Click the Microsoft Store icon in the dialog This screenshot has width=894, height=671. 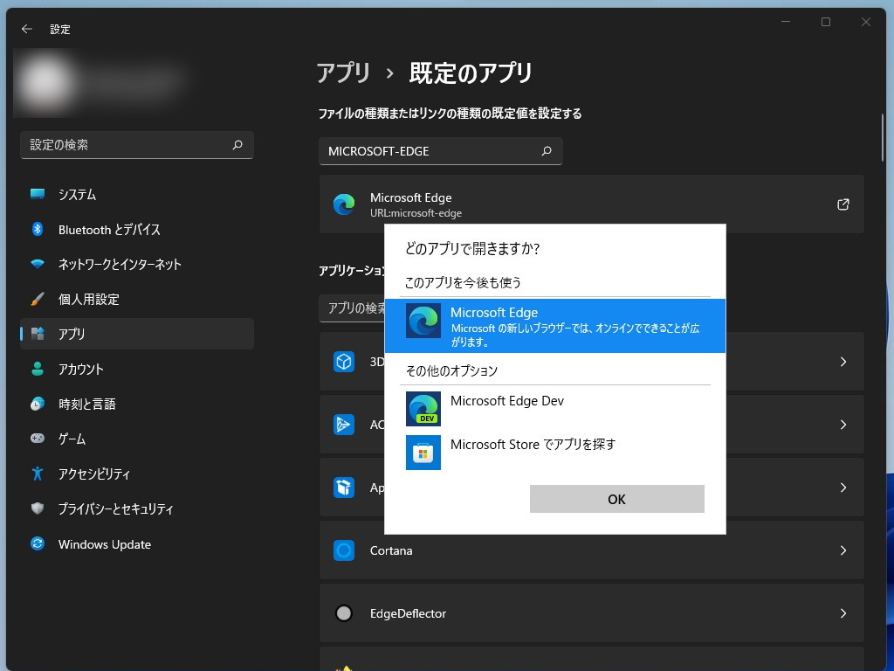pos(423,452)
